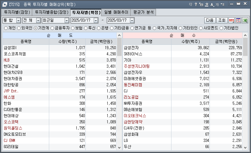Select 두산 in the buy list
Image resolution: width=251 pixels, height=153 pixels.
(183, 147)
